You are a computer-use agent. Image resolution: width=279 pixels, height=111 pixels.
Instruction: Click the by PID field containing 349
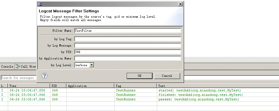point(128,52)
